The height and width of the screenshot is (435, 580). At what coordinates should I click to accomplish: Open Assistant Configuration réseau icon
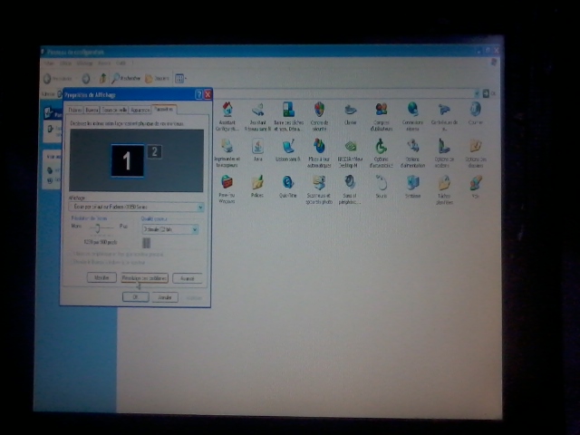(227, 116)
